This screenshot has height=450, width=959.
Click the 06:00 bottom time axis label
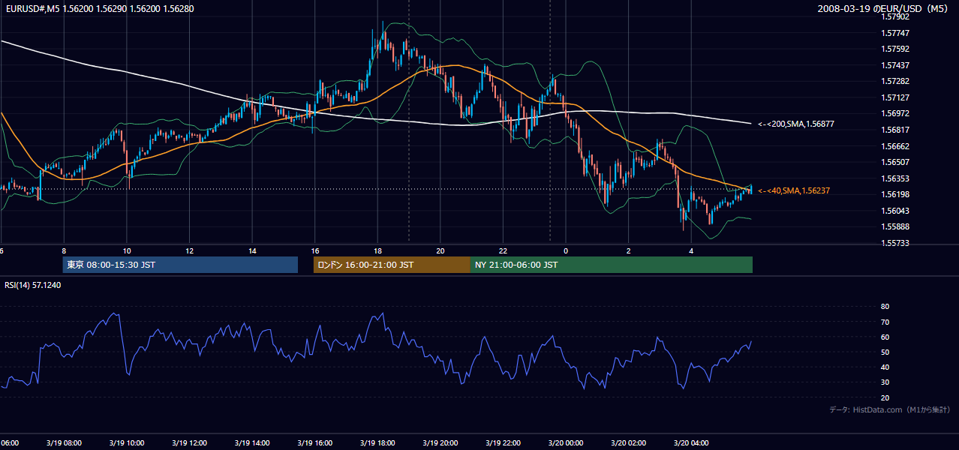click(x=9, y=442)
